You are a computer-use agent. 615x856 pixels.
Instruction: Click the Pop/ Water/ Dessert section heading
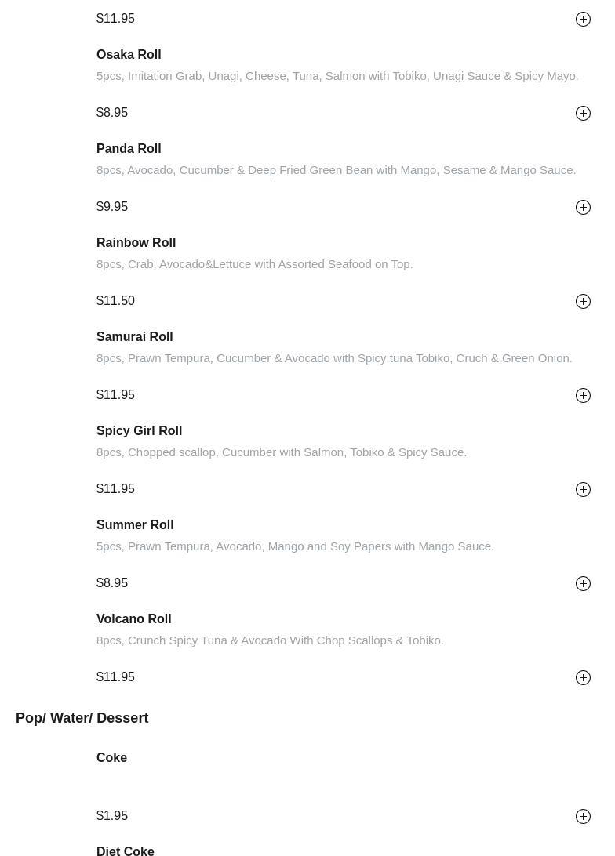point(82,718)
